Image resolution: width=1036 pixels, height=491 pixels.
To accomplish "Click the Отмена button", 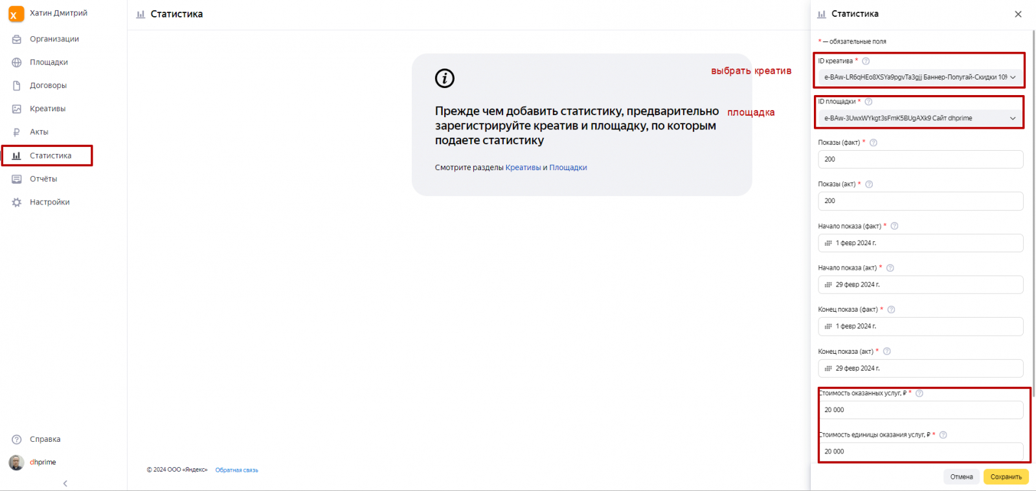I will point(962,477).
